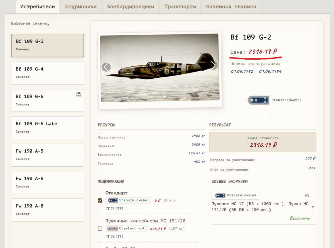Click the Бесплатно label in combat loadouts
This screenshot has height=248, width=334.
(x=300, y=218)
